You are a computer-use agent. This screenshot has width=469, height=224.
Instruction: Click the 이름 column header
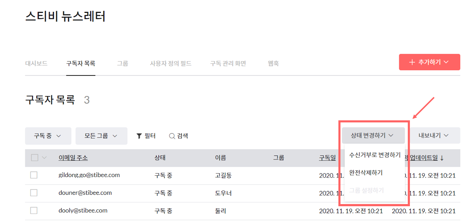point(220,158)
